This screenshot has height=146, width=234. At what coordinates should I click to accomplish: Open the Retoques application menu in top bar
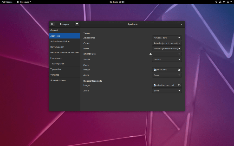[x=24, y=2]
